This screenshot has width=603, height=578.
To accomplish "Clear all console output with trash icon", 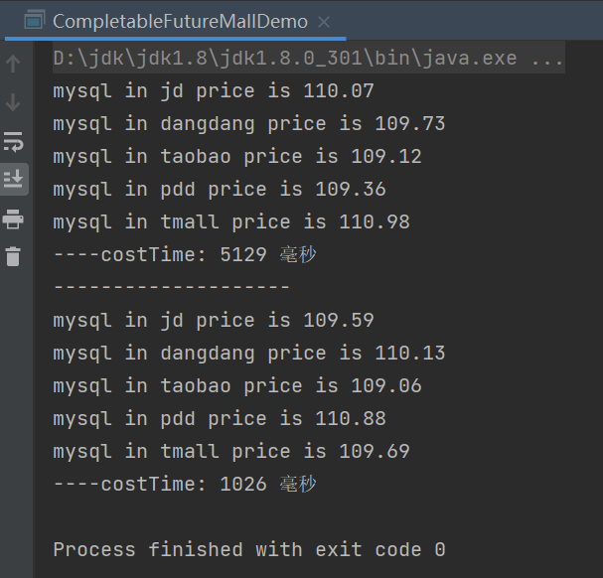I will coord(13,256).
